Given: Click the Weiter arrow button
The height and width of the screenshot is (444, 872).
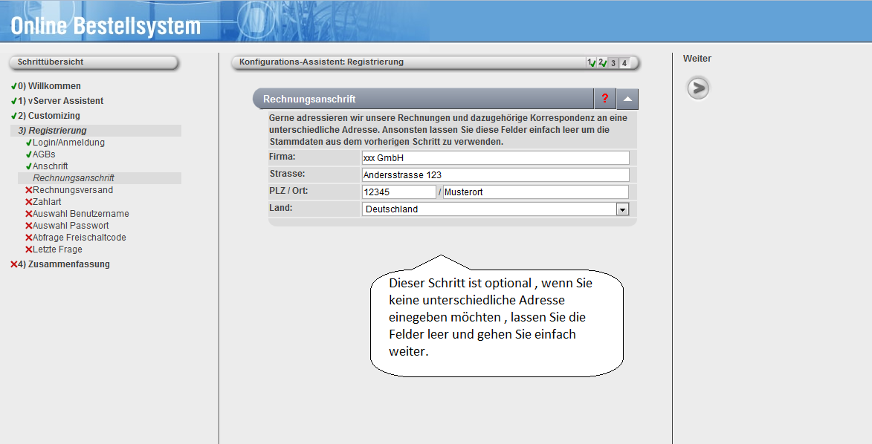Looking at the screenshot, I should (x=697, y=88).
